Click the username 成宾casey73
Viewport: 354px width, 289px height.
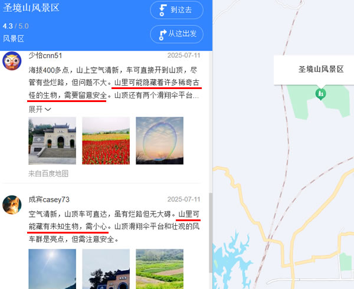point(49,199)
